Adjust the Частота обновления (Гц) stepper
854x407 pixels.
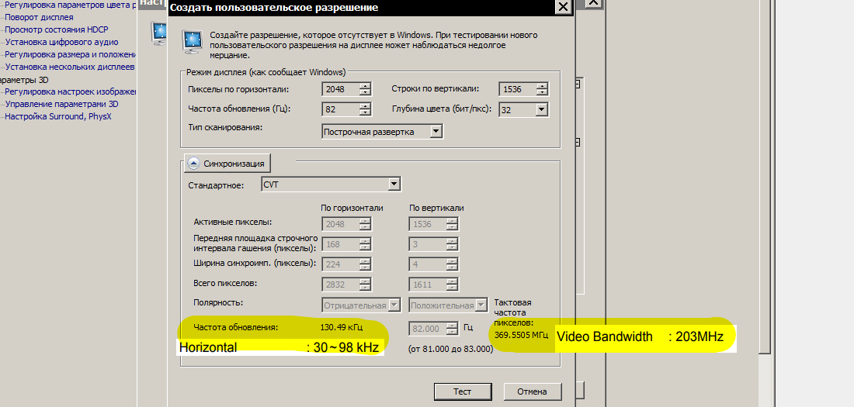point(365,109)
